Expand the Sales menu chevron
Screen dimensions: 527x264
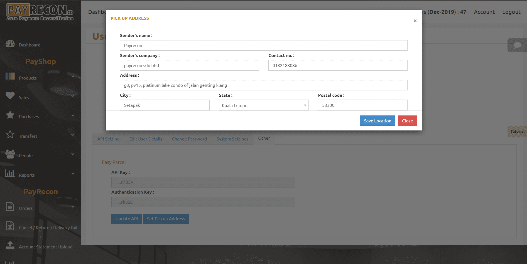click(73, 96)
